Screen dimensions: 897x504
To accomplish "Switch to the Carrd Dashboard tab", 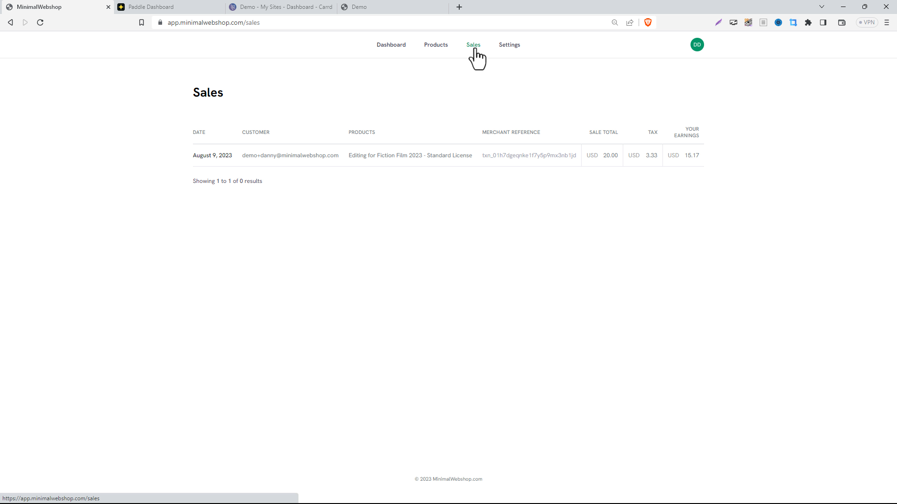I will point(281,7).
